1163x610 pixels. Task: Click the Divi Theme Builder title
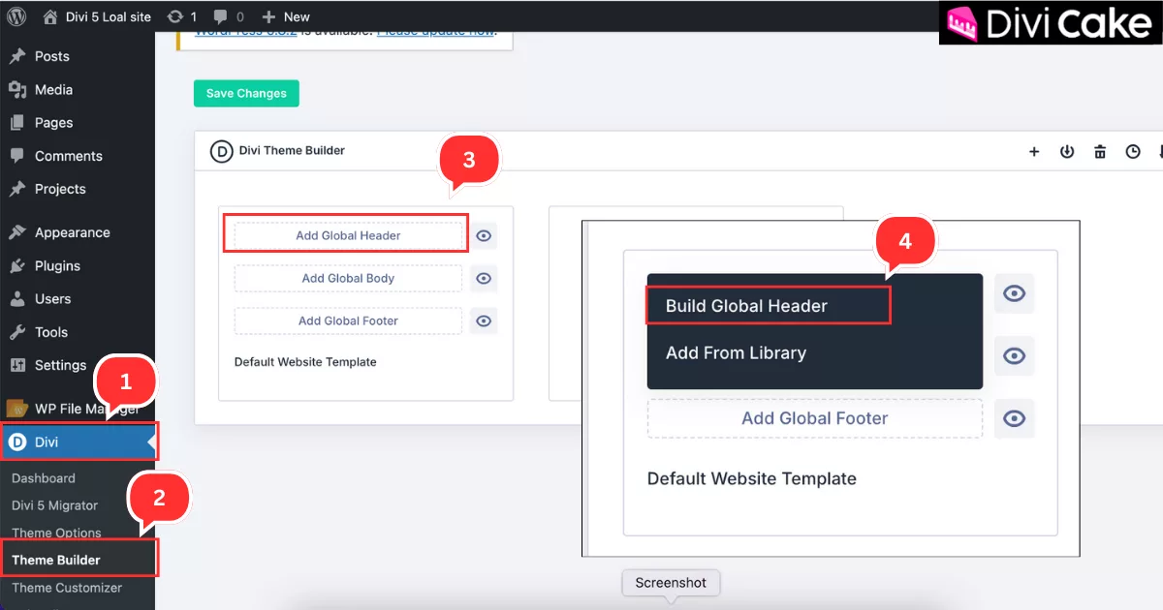tap(292, 150)
